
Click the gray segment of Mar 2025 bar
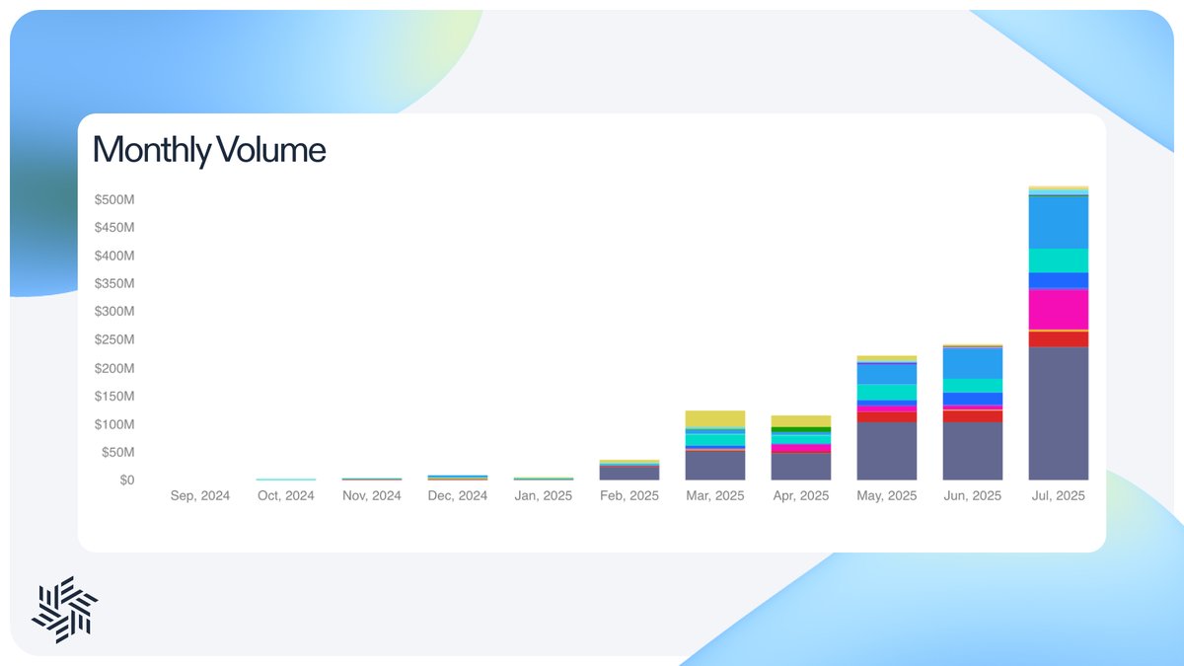pyautogui.click(x=715, y=465)
